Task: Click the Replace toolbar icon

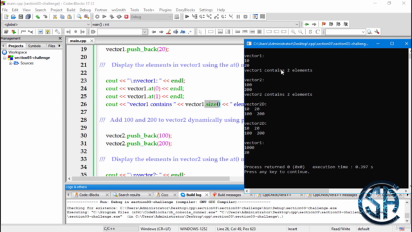Action: 86,17
